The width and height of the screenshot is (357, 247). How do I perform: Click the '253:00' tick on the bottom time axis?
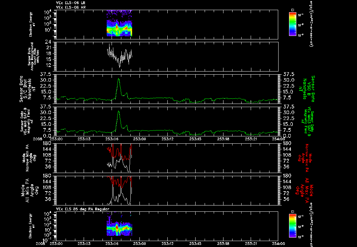(x=56, y=244)
